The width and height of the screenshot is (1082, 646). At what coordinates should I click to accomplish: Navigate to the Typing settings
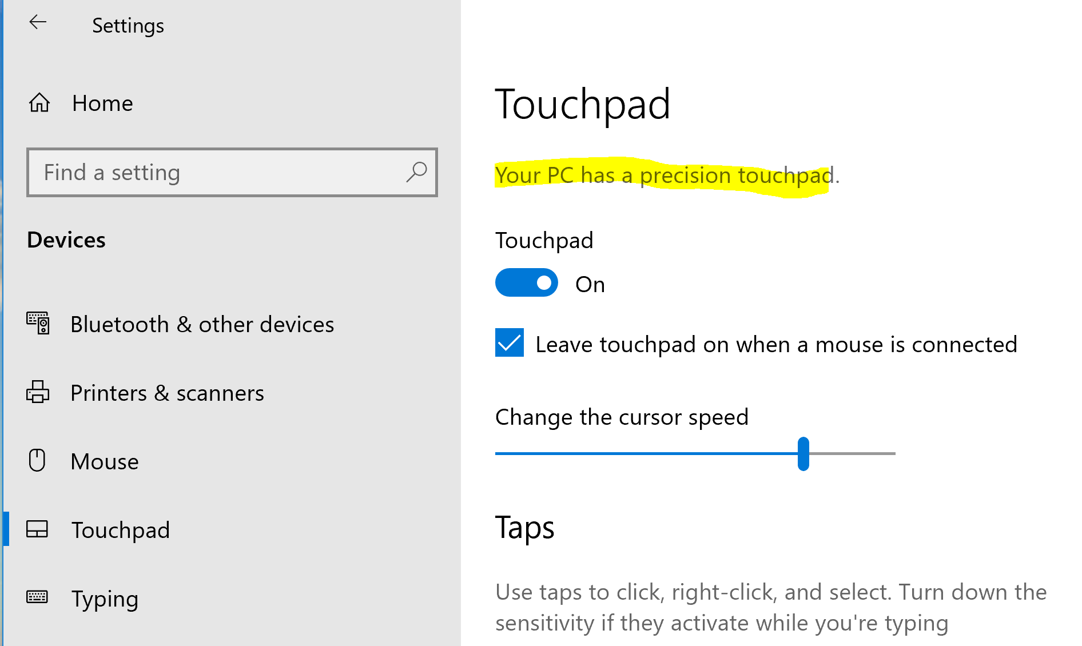[x=105, y=598]
